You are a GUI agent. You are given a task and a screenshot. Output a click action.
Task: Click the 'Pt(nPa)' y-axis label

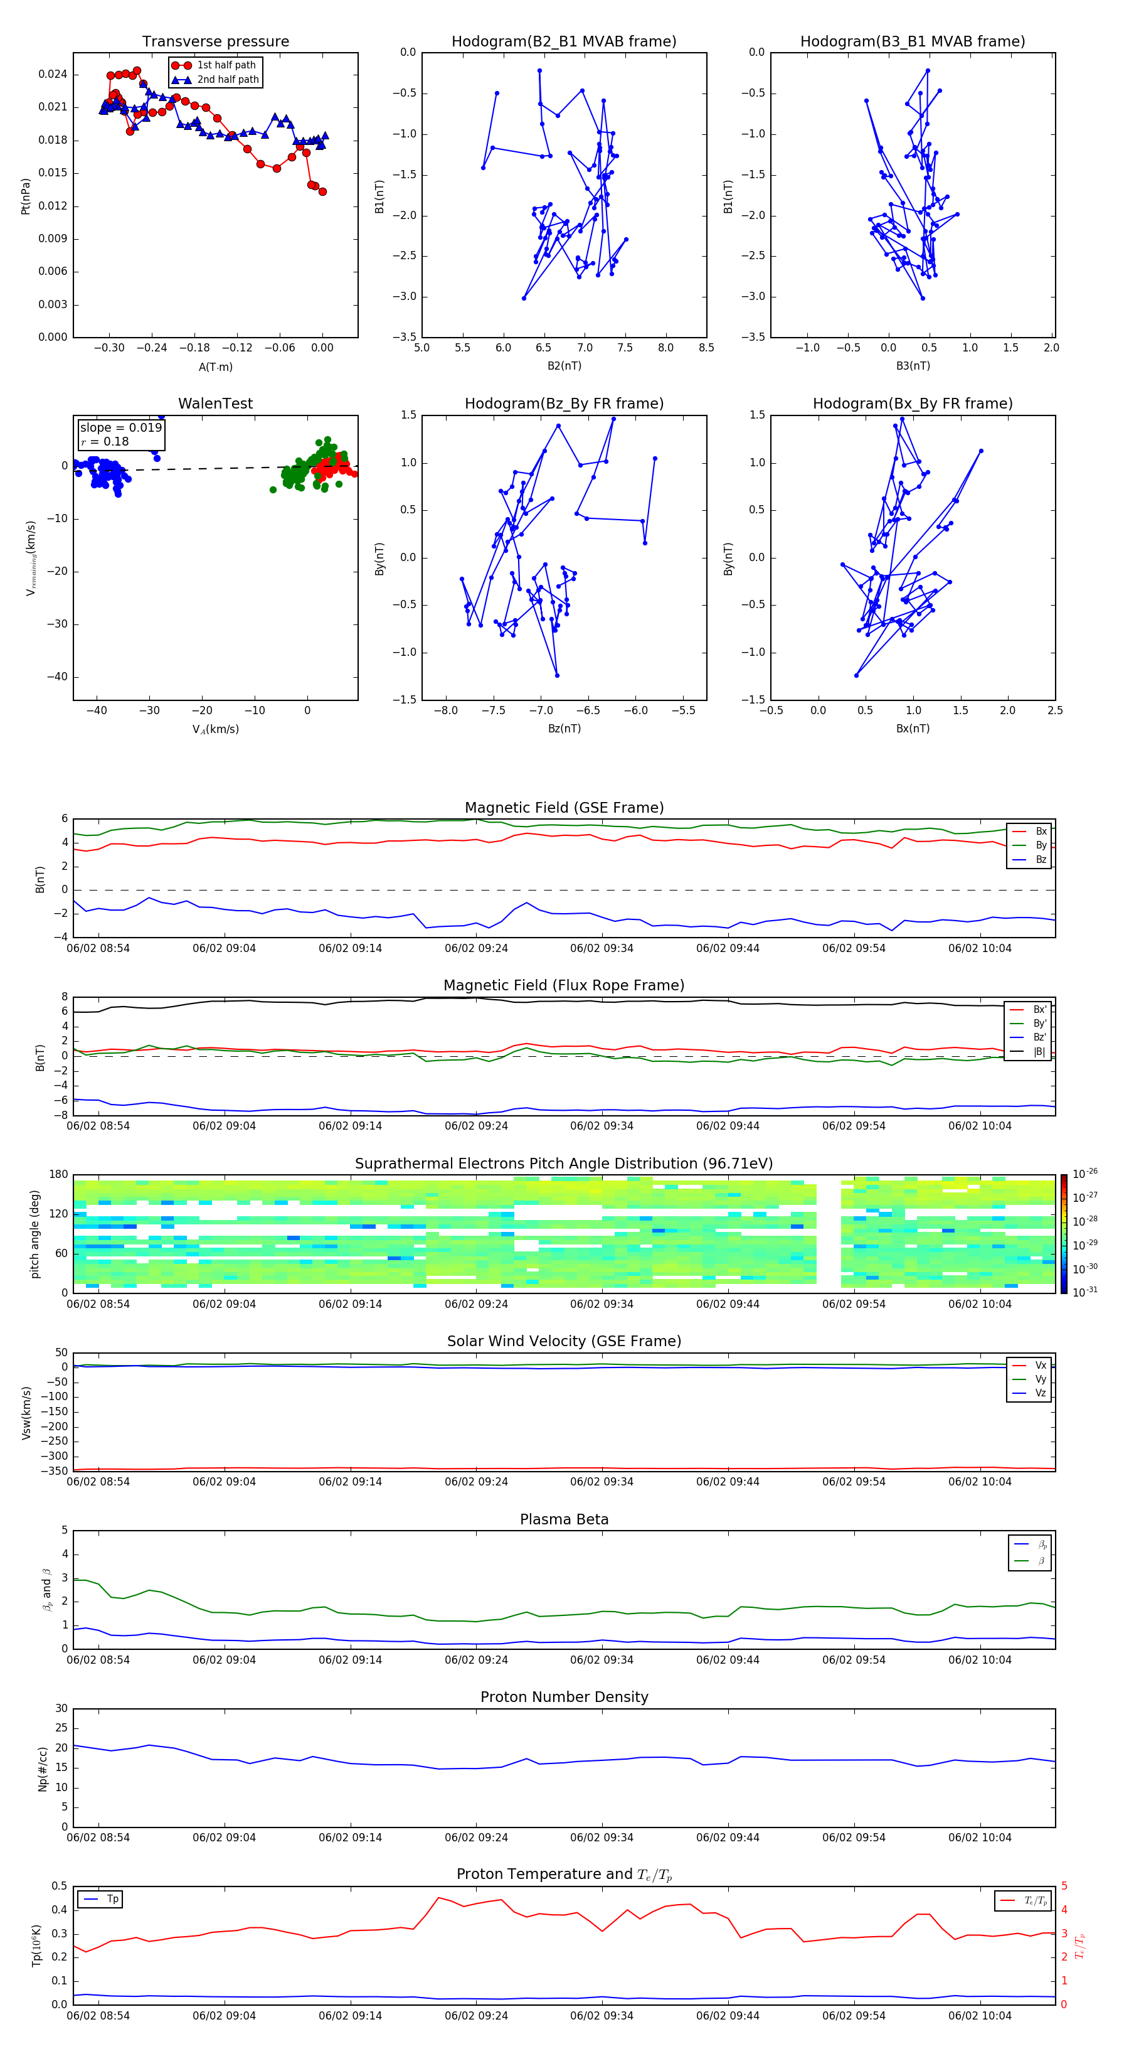click(26, 196)
